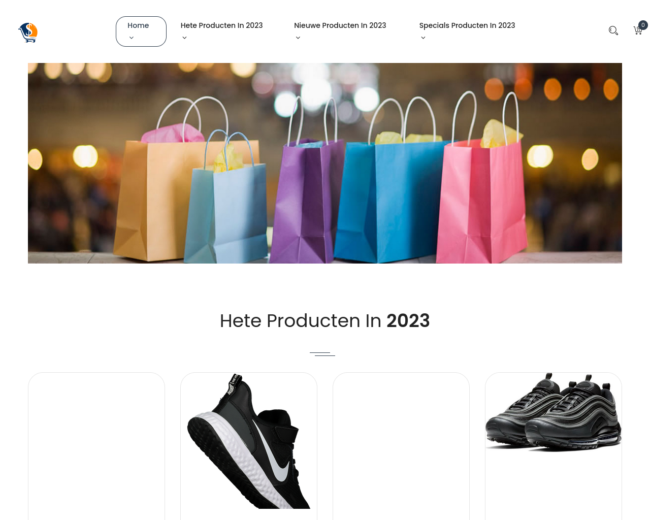Viewport: 650px width, 520px height.
Task: Open the black Air Max pair product
Action: tap(554, 411)
